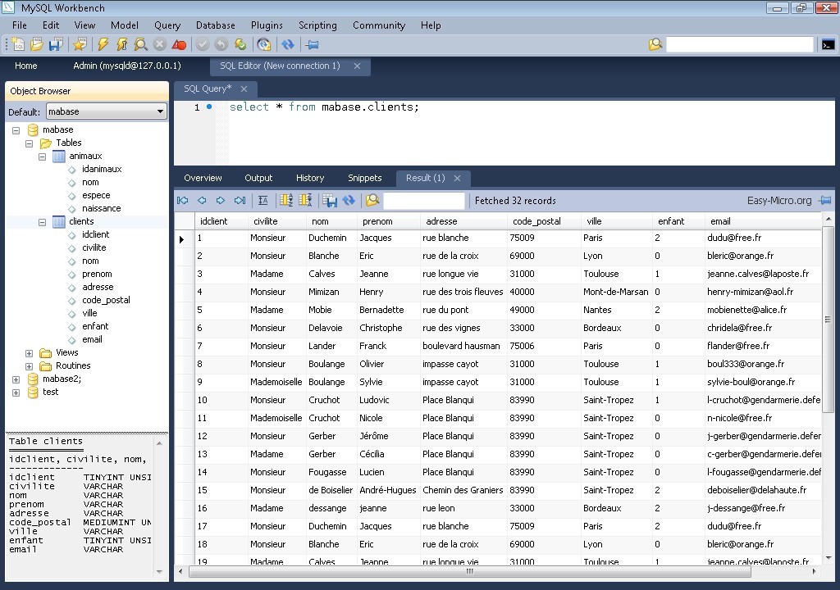The width and height of the screenshot is (840, 590).
Task: Jump to first record in result set
Action: click(183, 200)
